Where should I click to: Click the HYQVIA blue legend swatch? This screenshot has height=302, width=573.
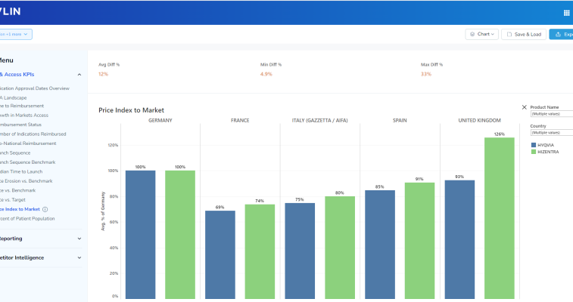[x=534, y=144]
